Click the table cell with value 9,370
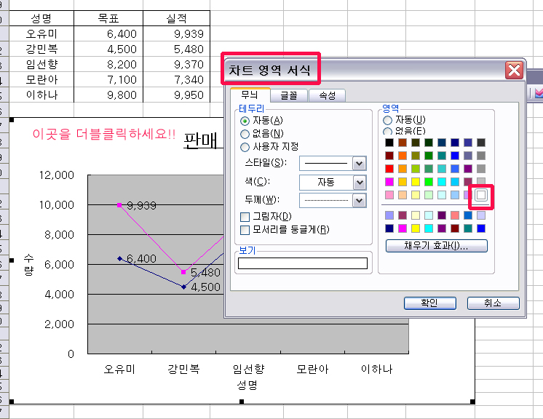Screen dimensions: 543x419 tap(177, 64)
